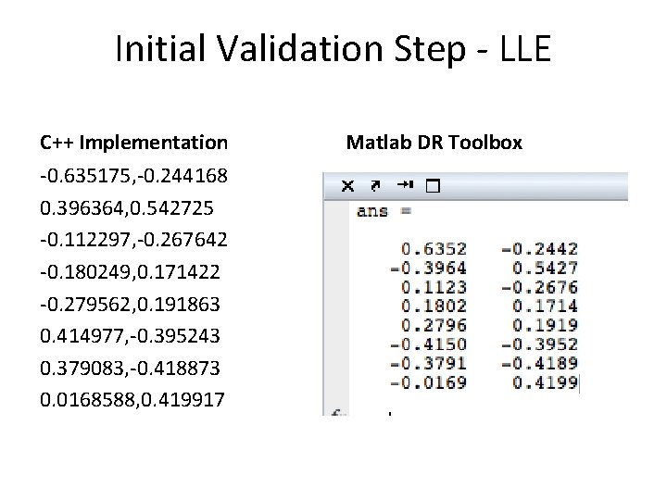Maximize the Matlab command window panel
Viewport: 667px width, 500px height.
(x=432, y=186)
